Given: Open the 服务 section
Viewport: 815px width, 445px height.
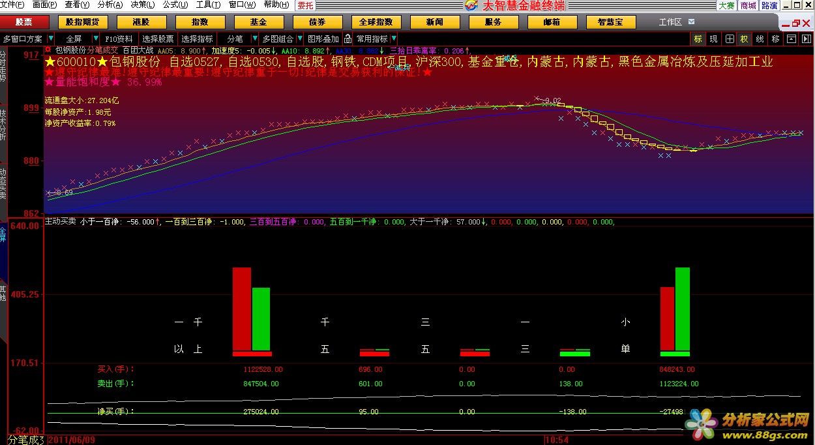Looking at the screenshot, I should coord(493,22).
